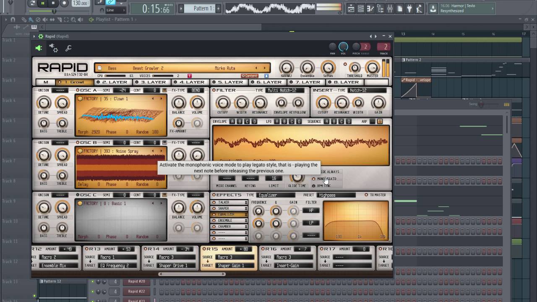537x302 pixels.
Task: Toggle the TALKER effect LED
Action: pos(214,203)
